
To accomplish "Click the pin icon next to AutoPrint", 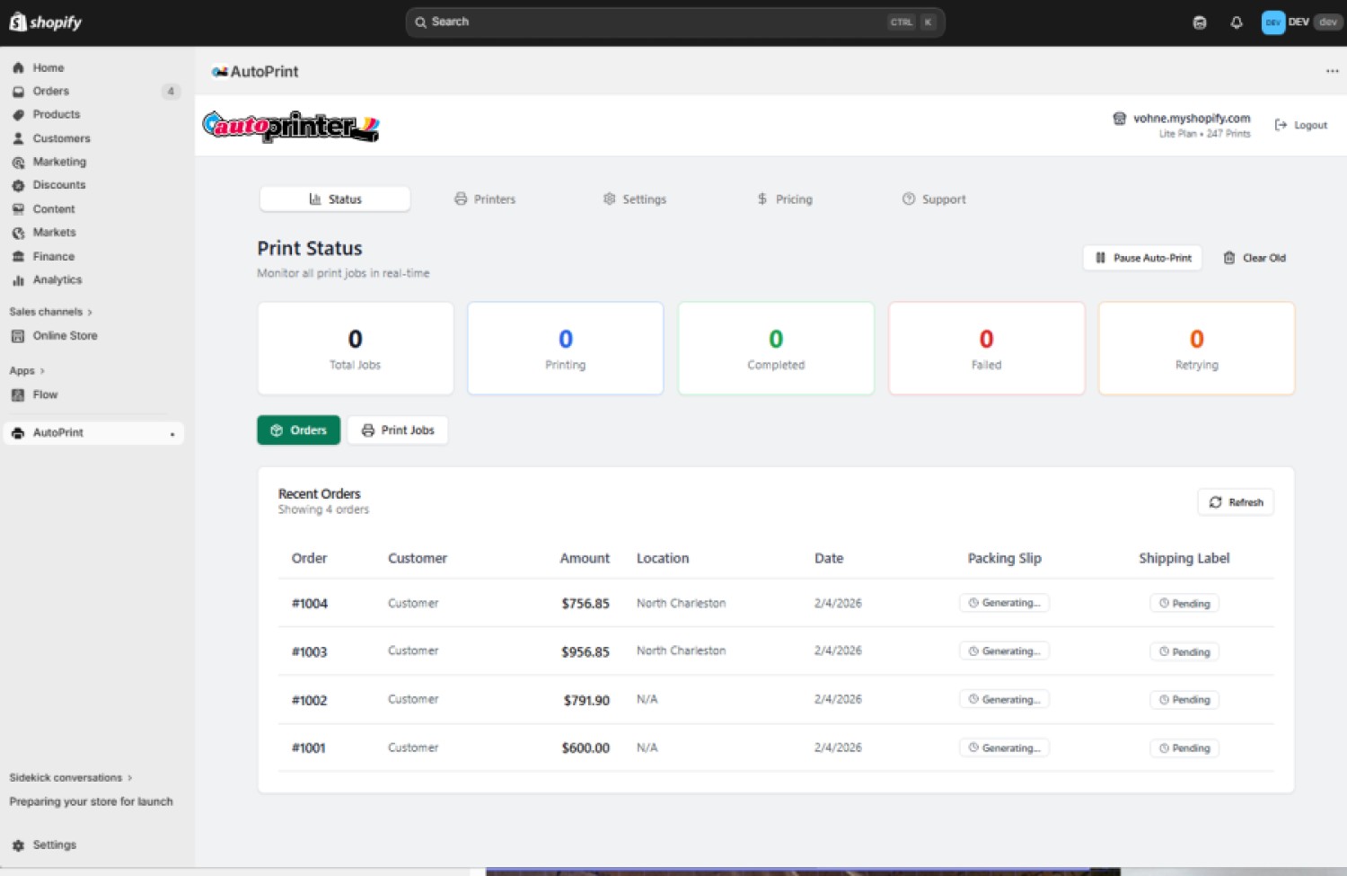I will (172, 434).
